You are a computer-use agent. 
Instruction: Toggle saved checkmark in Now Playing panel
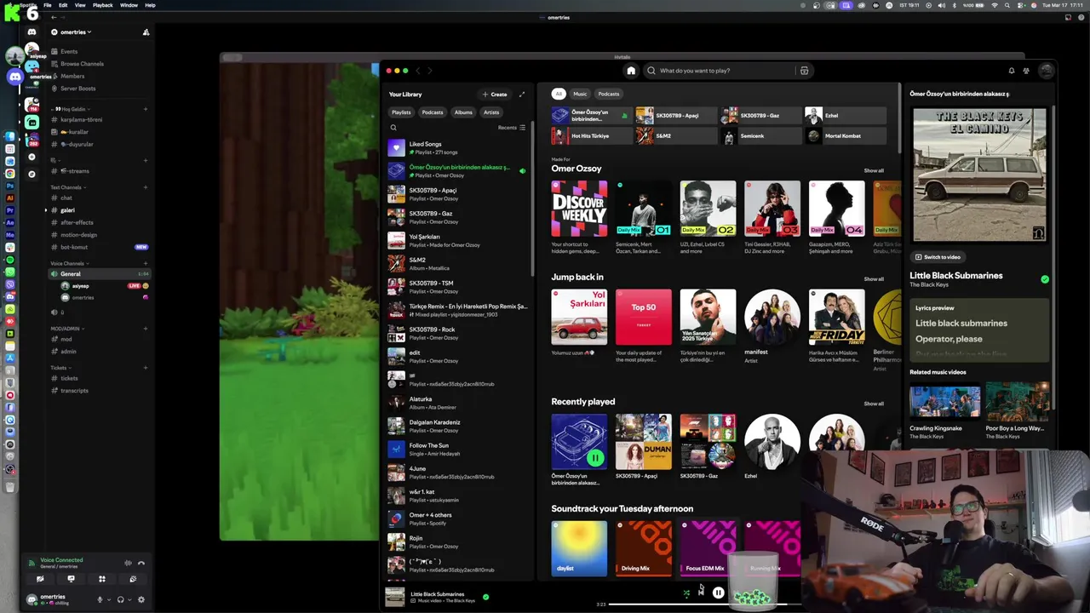[x=1045, y=279]
